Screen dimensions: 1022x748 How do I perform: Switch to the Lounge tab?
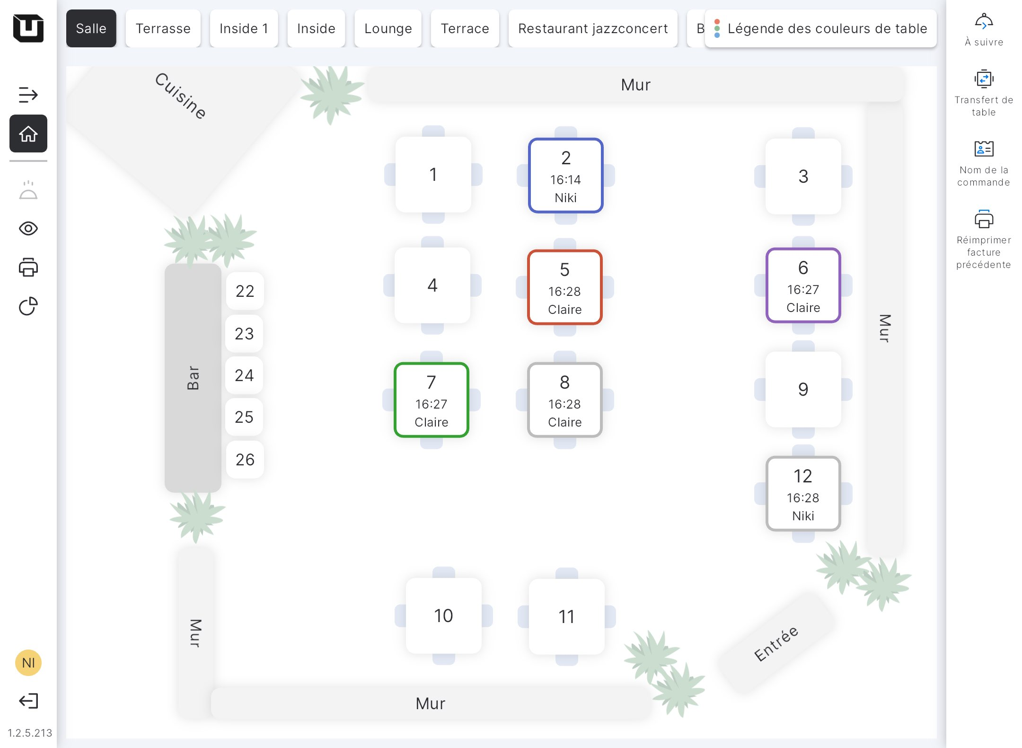(x=388, y=28)
